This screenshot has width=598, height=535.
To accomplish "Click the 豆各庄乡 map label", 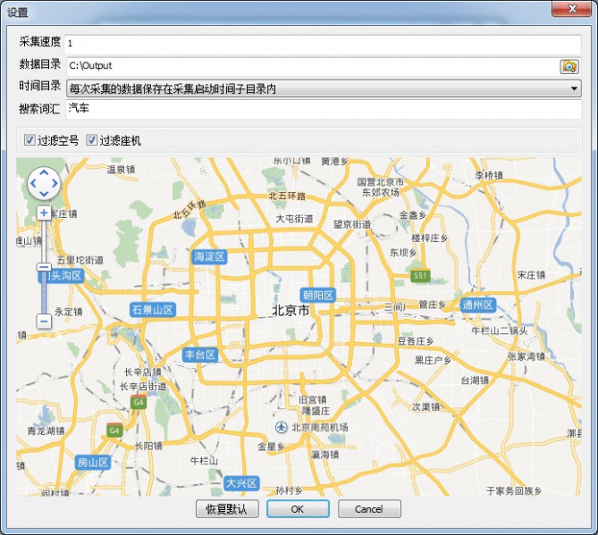I will click(416, 341).
